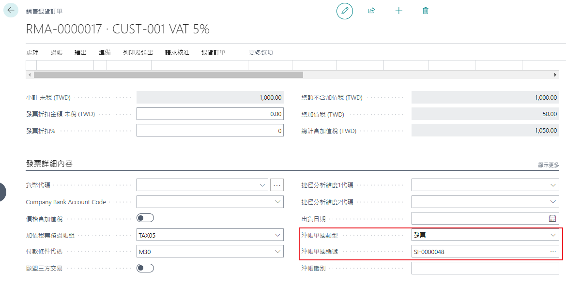
Task: Open the 釋出 menu
Action: coord(80,52)
